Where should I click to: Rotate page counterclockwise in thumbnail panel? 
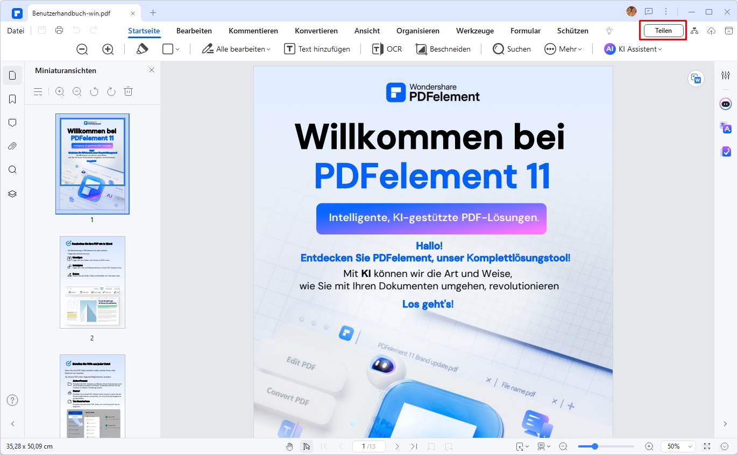[x=94, y=92]
